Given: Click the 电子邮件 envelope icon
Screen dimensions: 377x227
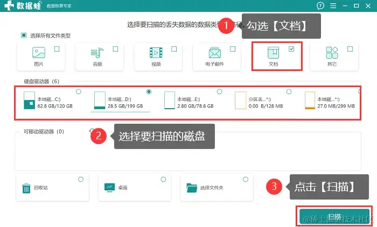Looking at the screenshot, I should tap(215, 53).
